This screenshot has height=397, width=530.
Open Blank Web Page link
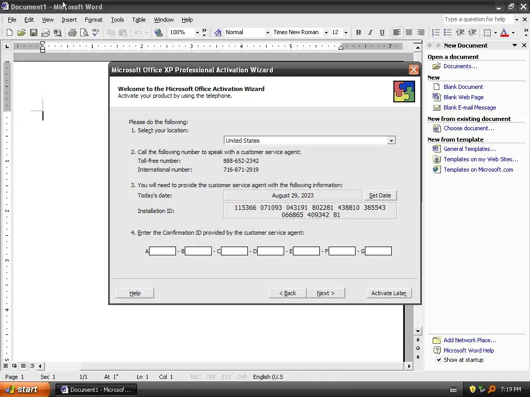coord(463,97)
